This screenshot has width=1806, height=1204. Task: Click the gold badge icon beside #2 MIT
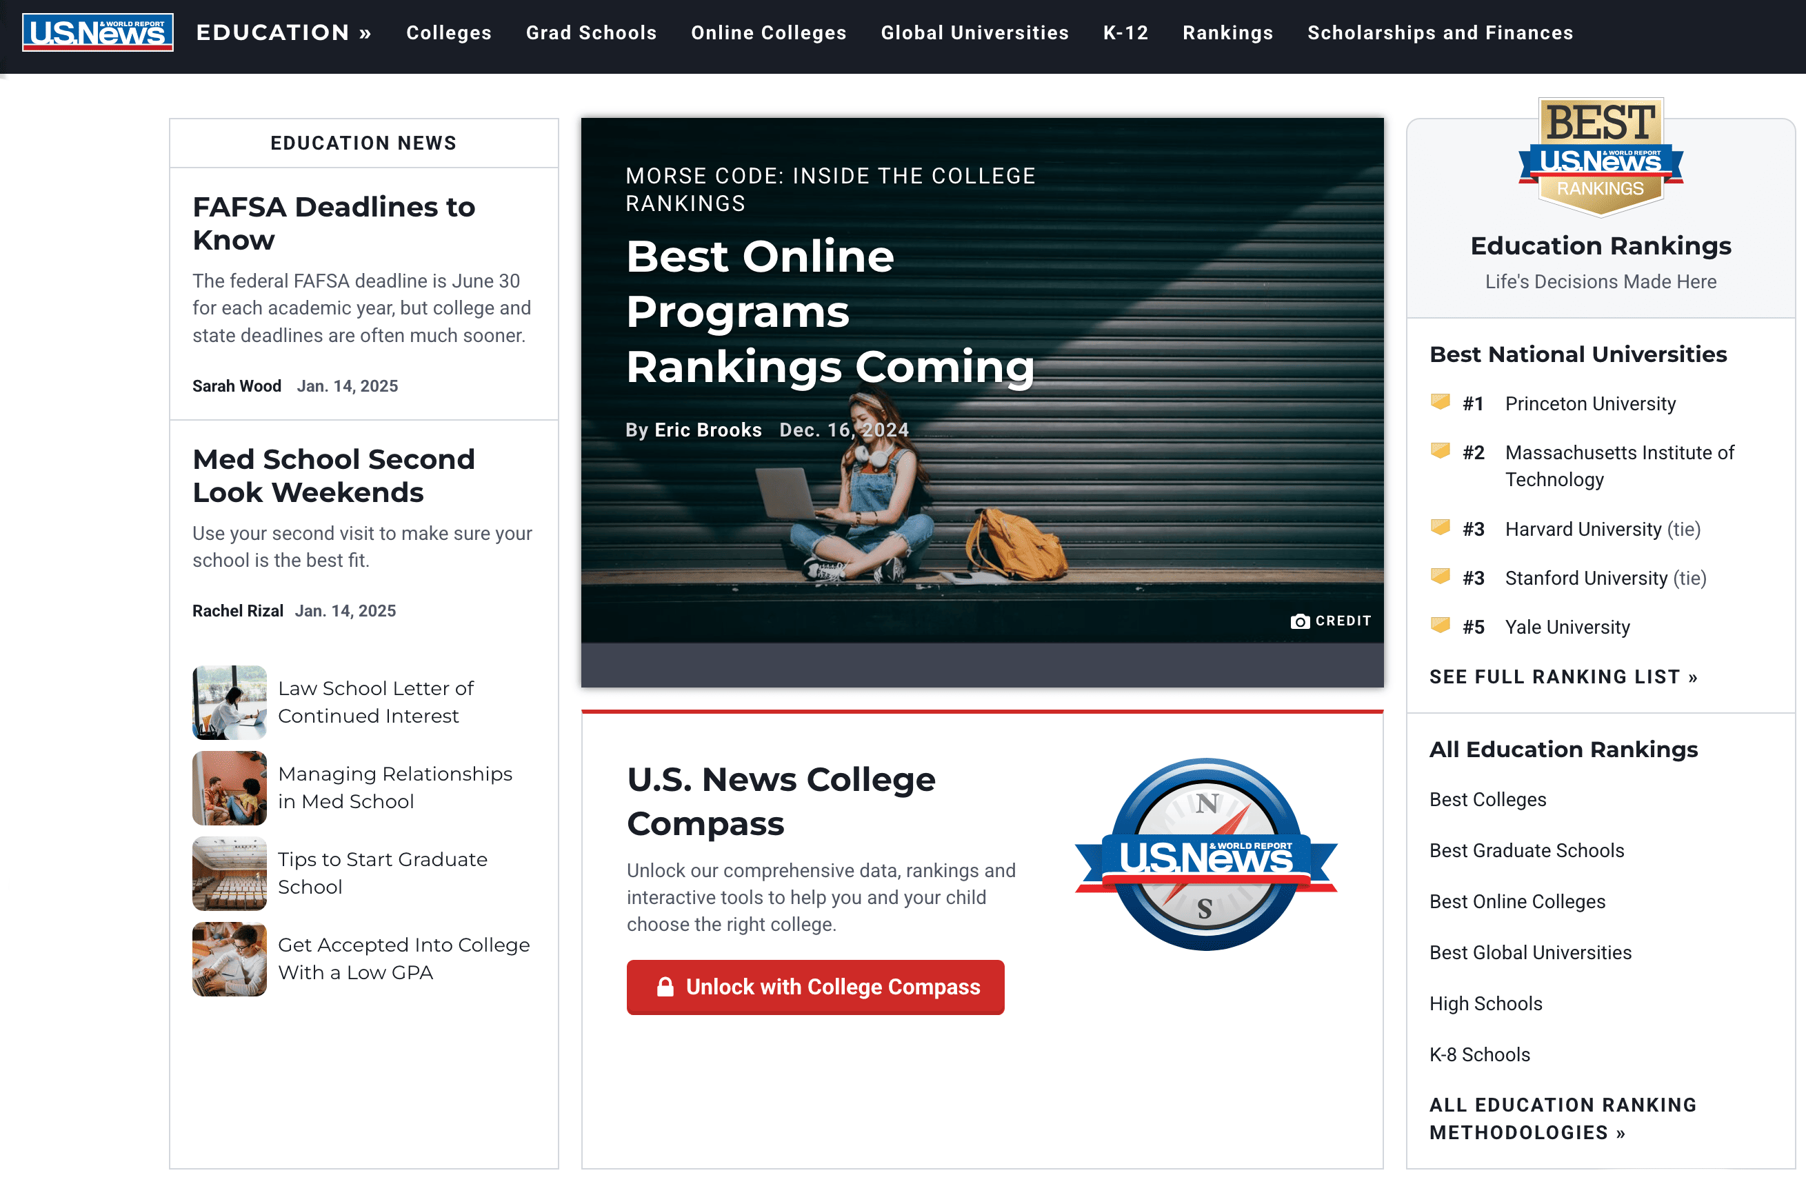1441,450
